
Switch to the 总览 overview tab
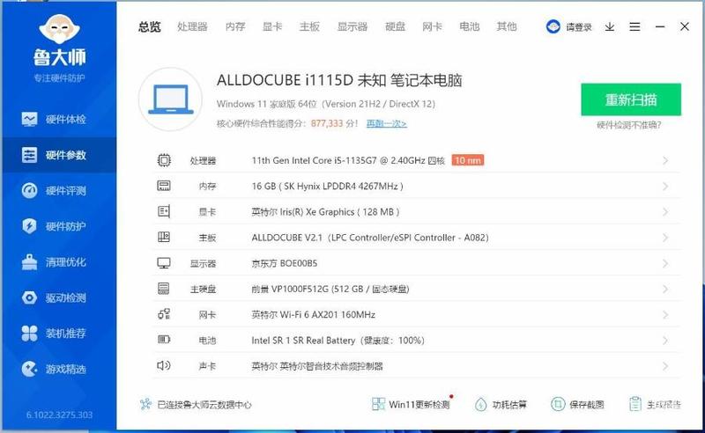point(150,27)
